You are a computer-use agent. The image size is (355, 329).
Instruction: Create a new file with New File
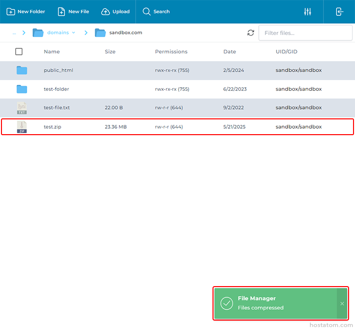coord(73,11)
